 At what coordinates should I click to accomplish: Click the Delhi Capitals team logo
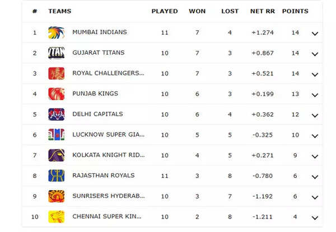[56, 114]
